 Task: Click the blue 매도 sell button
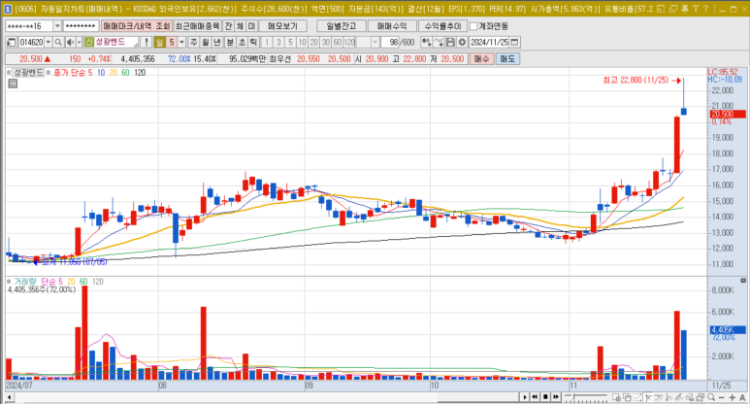(507, 59)
